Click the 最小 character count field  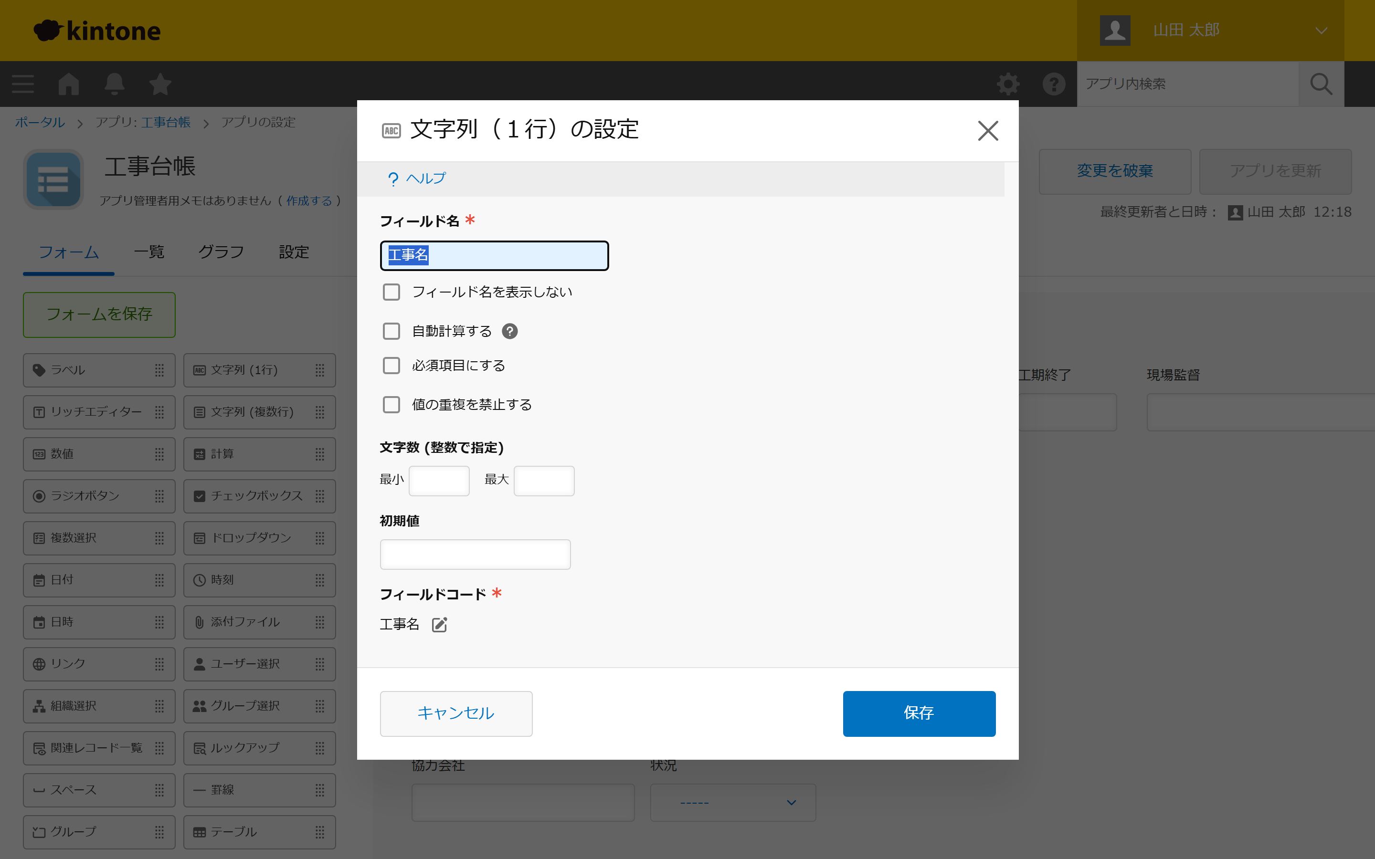[x=439, y=481]
